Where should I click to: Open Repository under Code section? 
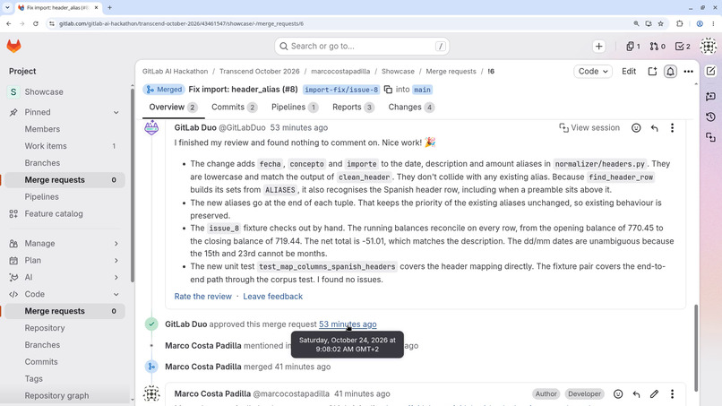coord(45,328)
